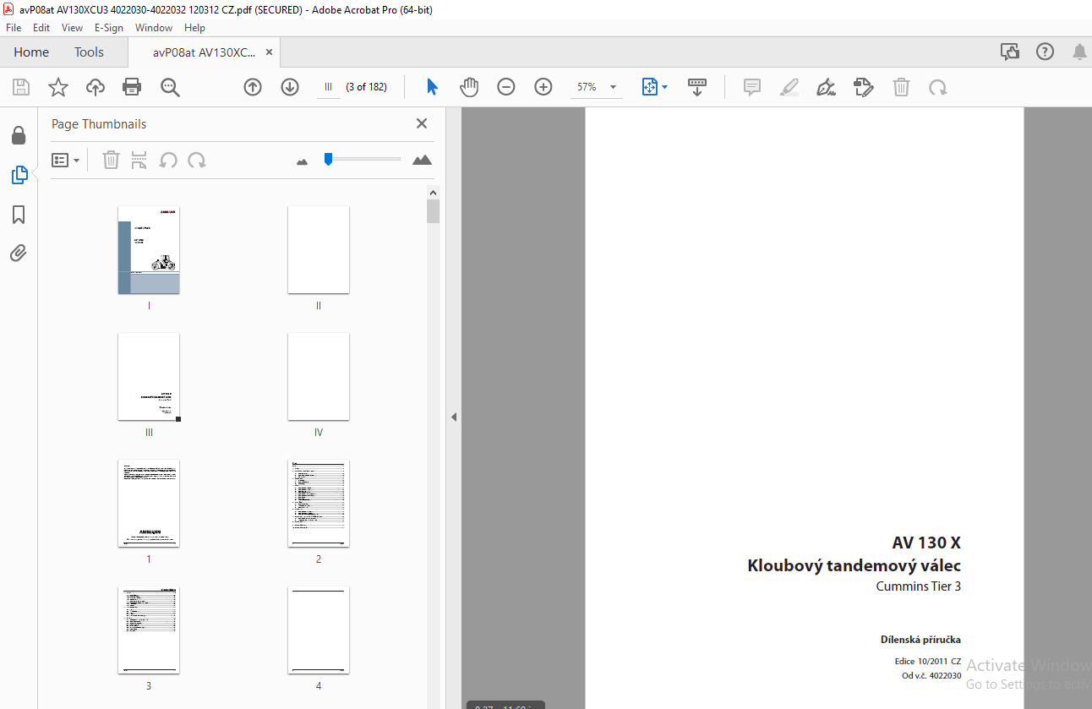The height and width of the screenshot is (709, 1092).
Task: Click the stamp tool icon
Action: click(864, 87)
